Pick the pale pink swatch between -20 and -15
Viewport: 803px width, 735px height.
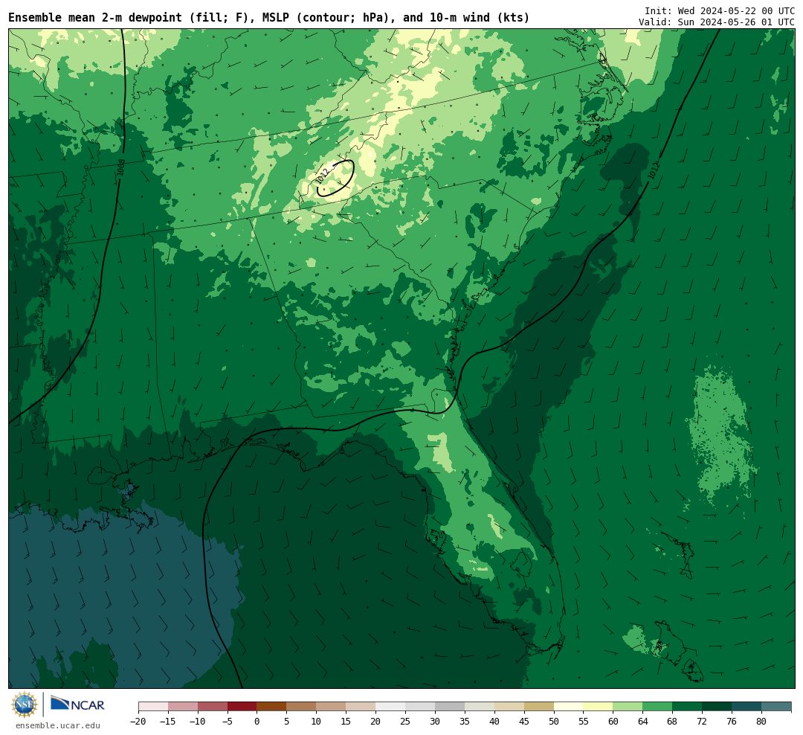(x=153, y=707)
